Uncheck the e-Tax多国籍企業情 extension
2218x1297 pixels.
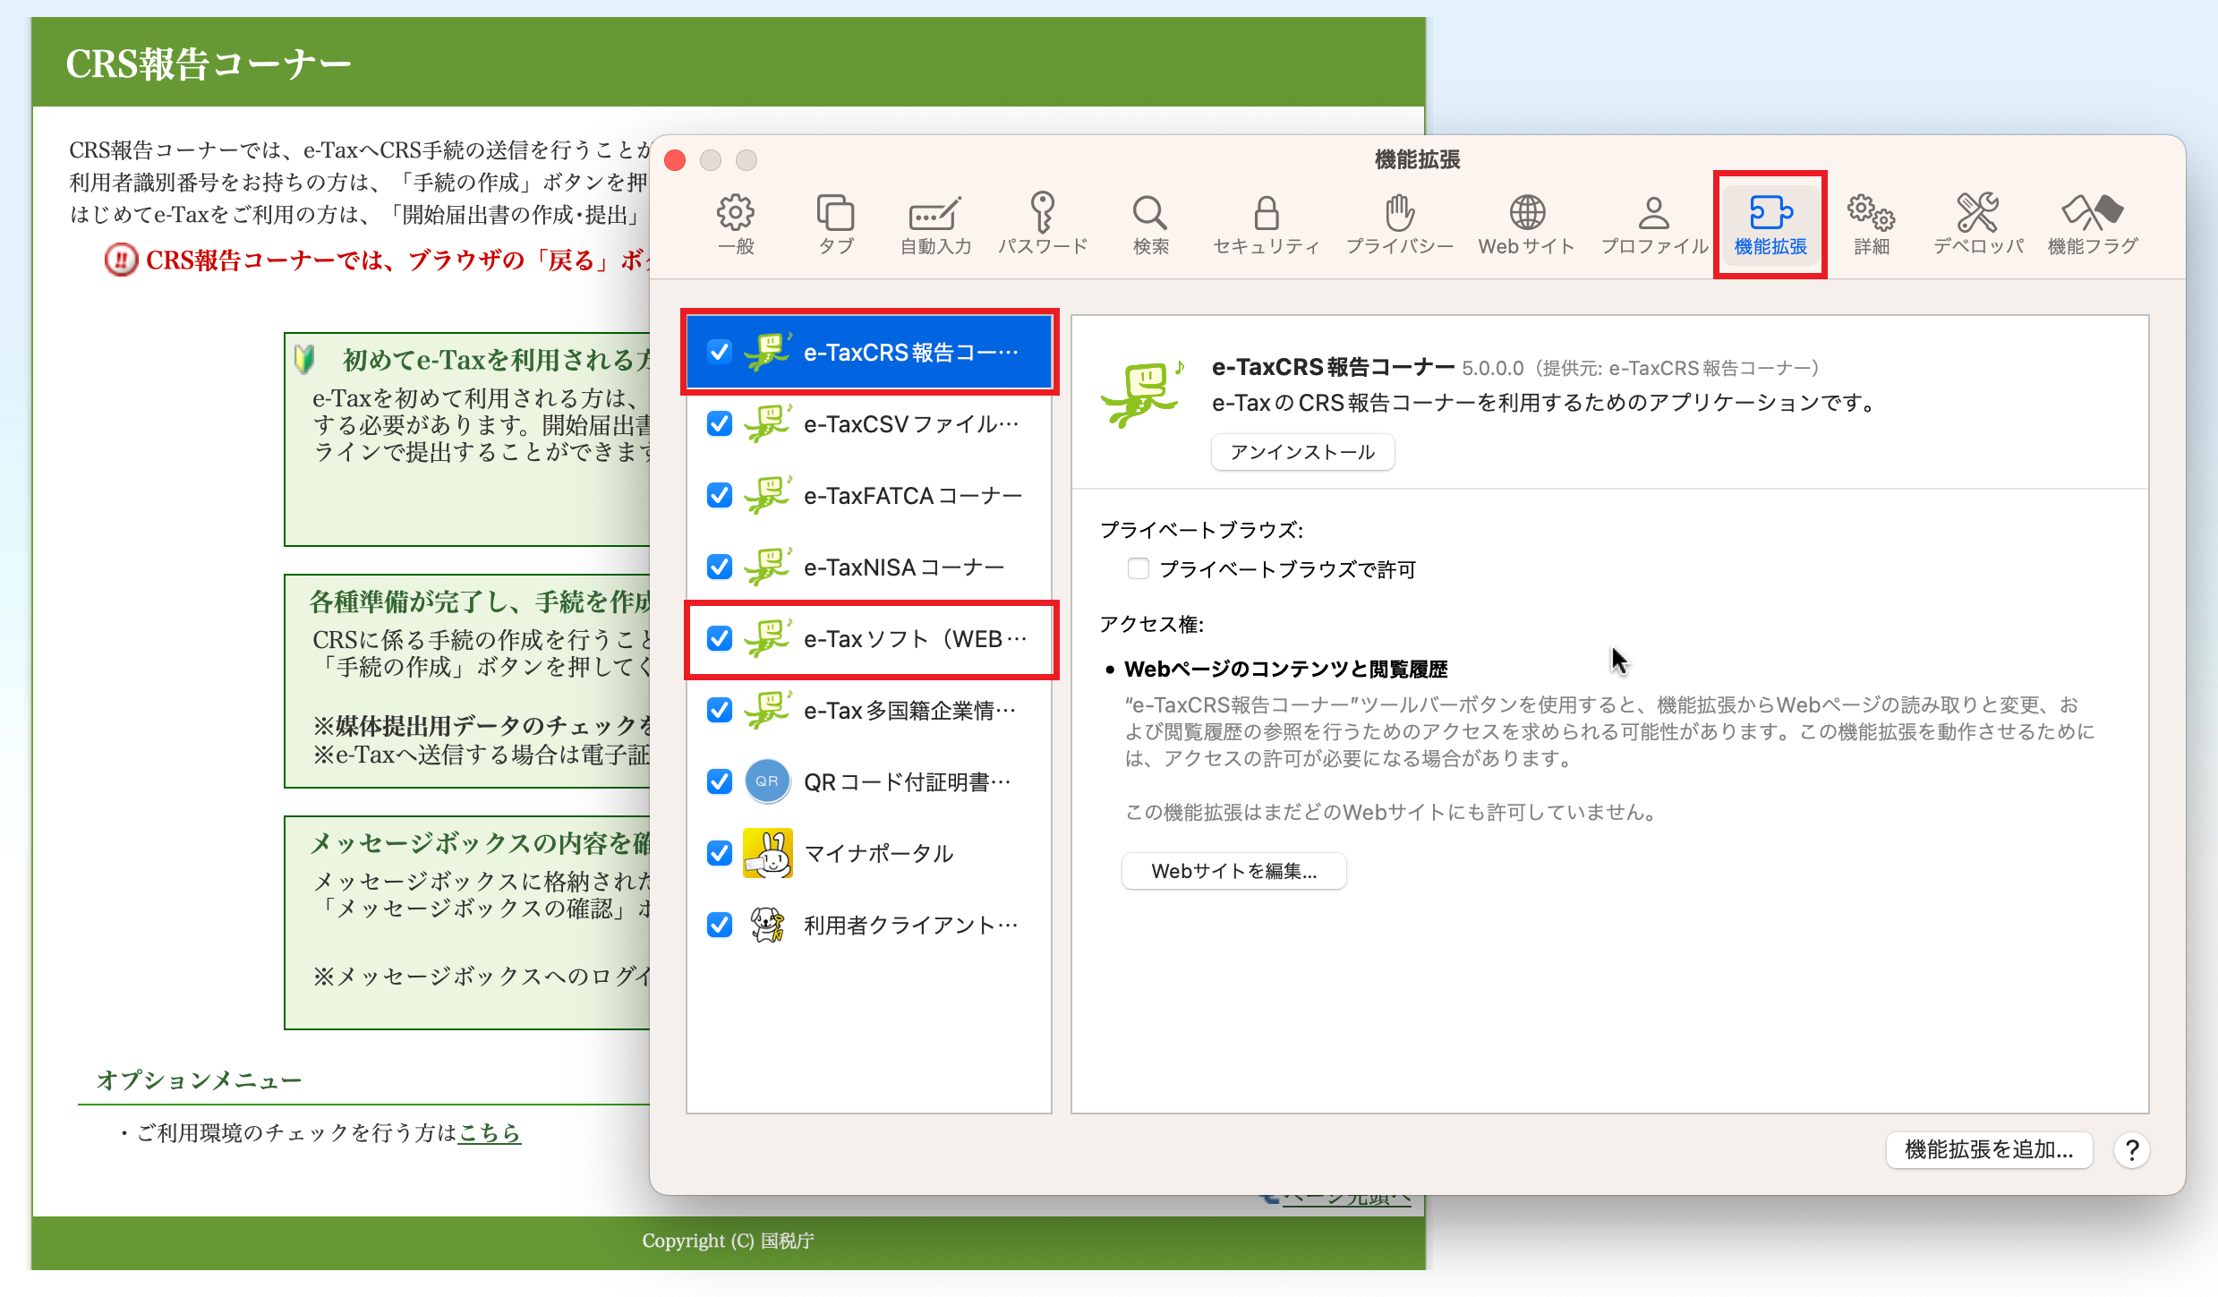click(x=720, y=710)
